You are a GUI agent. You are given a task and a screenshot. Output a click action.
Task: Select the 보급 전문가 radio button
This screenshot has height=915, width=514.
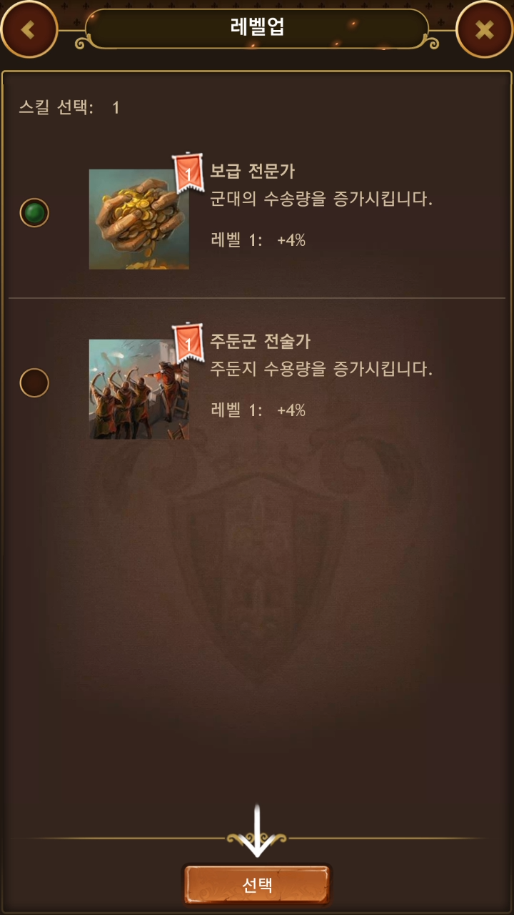[x=34, y=212]
